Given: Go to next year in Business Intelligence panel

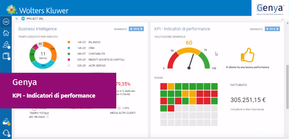Looking at the screenshot, I should pos(142,29).
